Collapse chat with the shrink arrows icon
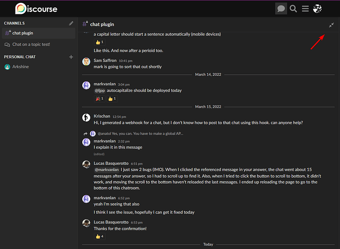This screenshot has width=340, height=249. click(331, 25)
